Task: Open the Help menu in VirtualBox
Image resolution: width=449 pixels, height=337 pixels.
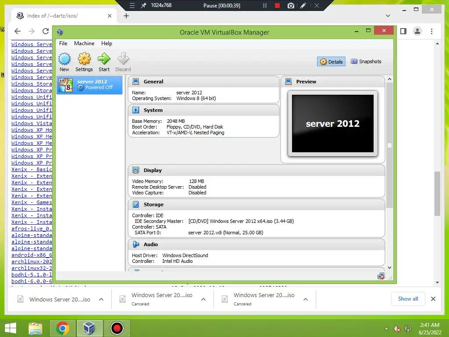Action: (107, 43)
